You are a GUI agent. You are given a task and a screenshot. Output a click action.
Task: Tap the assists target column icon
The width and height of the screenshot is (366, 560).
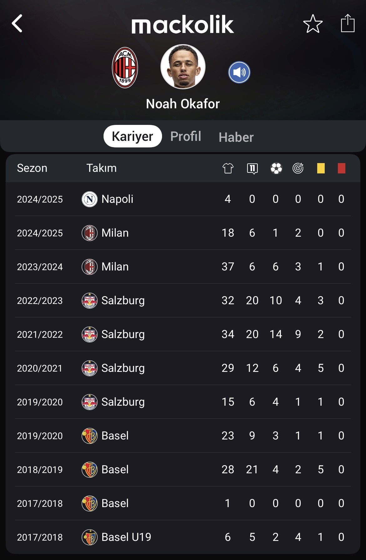(x=298, y=168)
